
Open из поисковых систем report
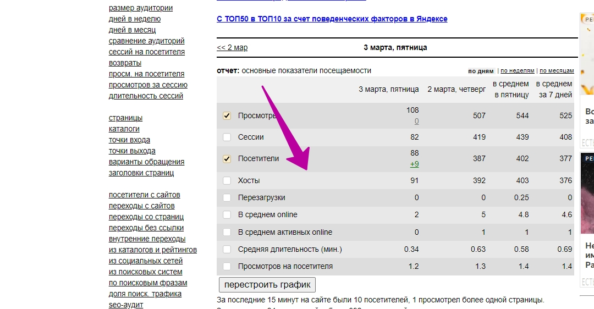(x=145, y=272)
